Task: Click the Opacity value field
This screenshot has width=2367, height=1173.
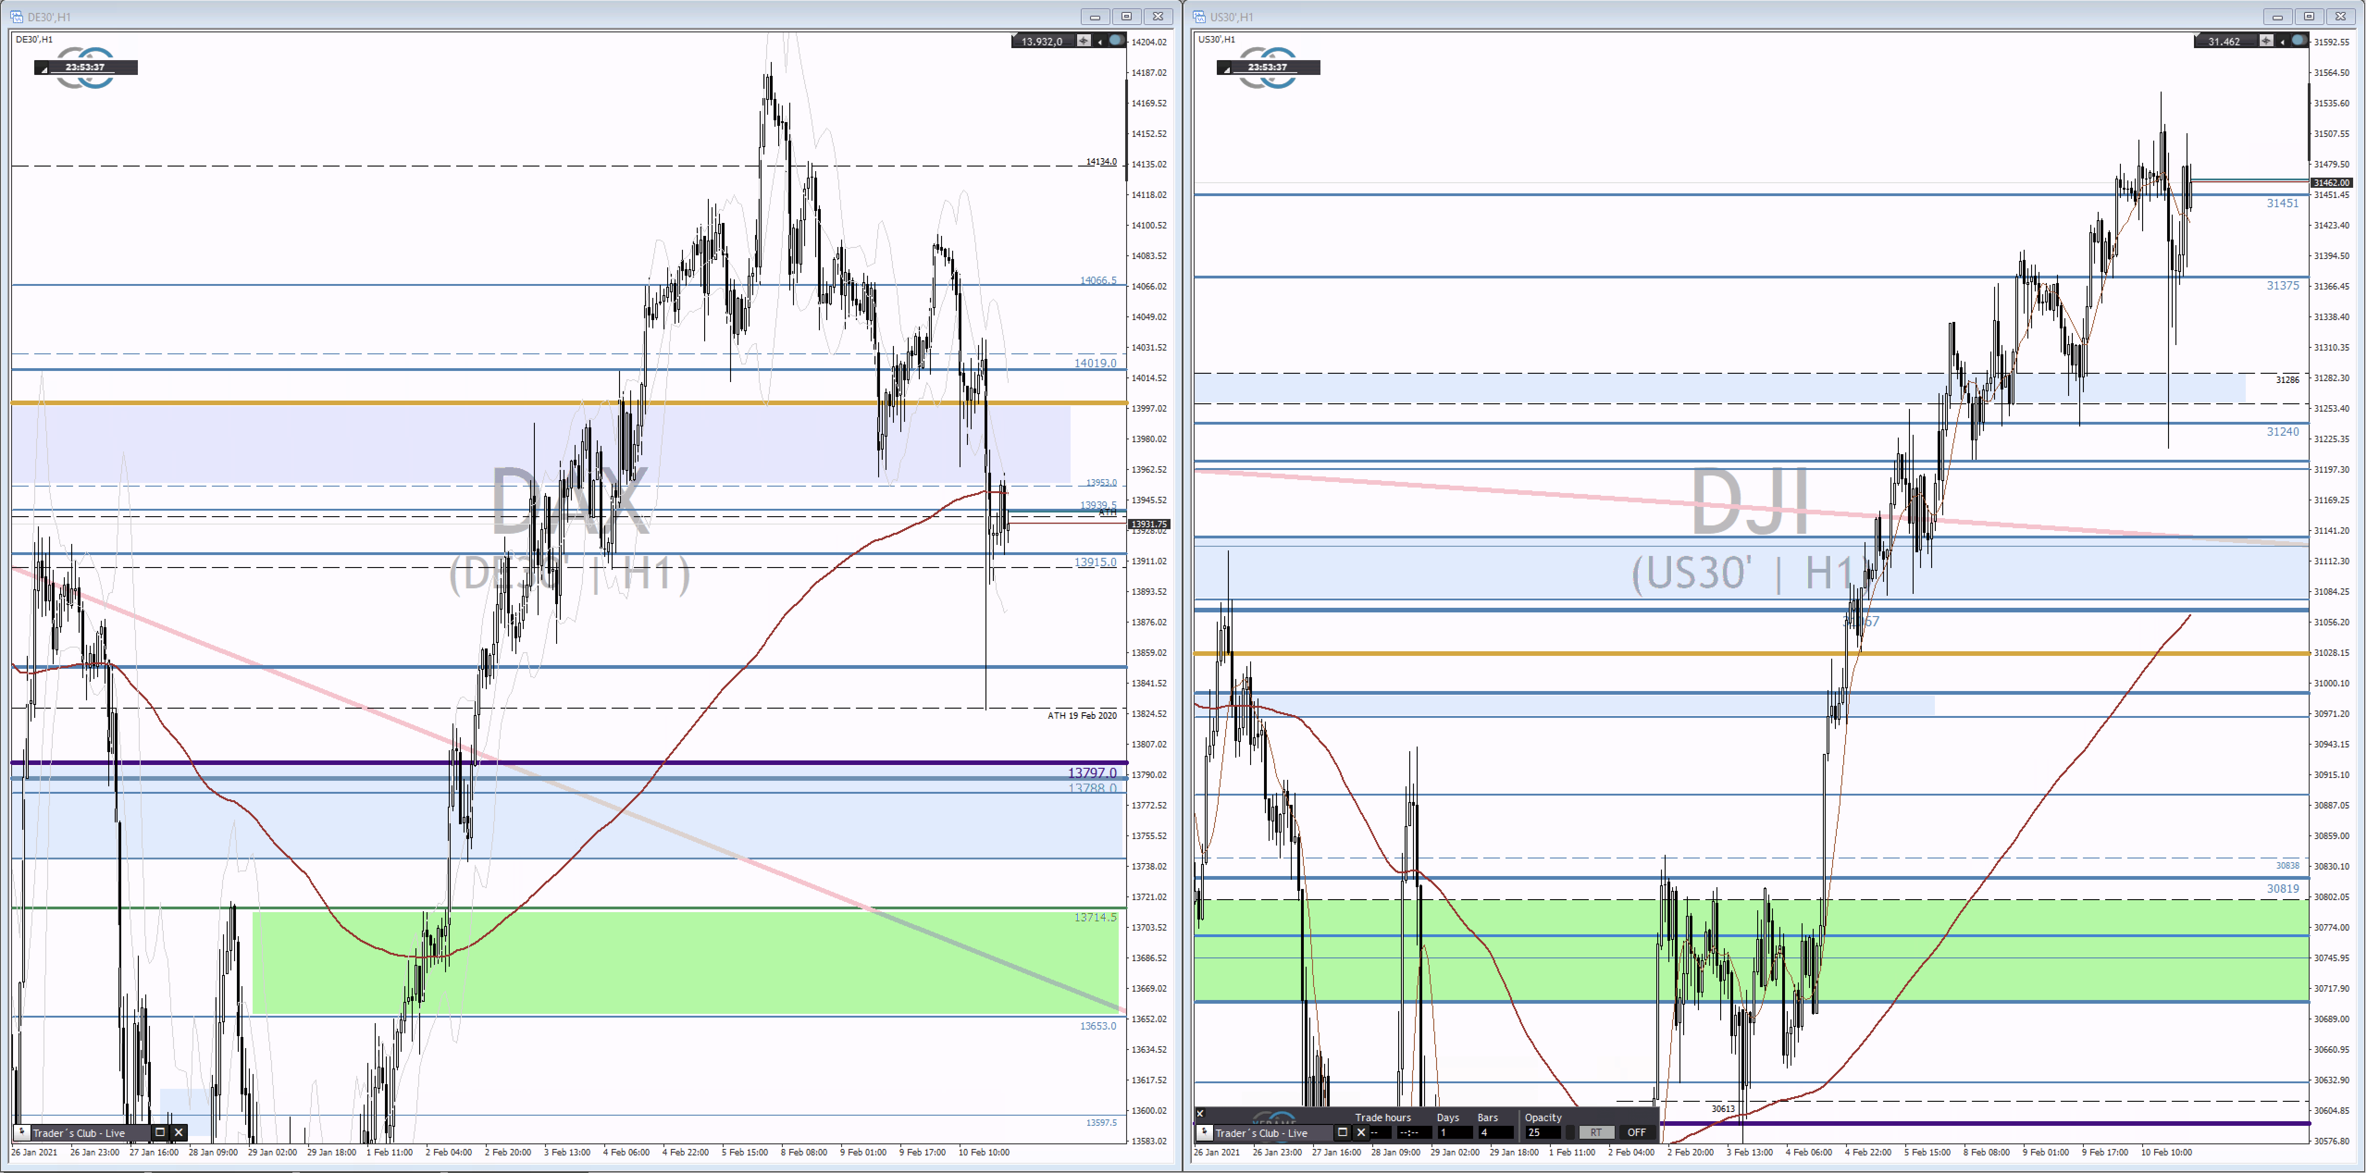Action: [x=1543, y=1133]
